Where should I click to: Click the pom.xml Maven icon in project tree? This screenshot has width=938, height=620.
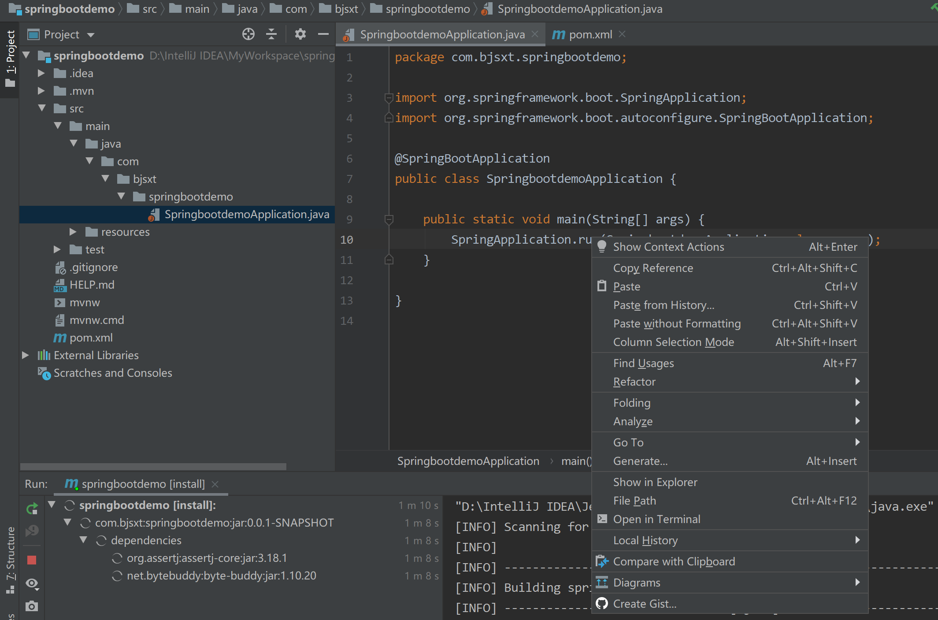tap(60, 338)
